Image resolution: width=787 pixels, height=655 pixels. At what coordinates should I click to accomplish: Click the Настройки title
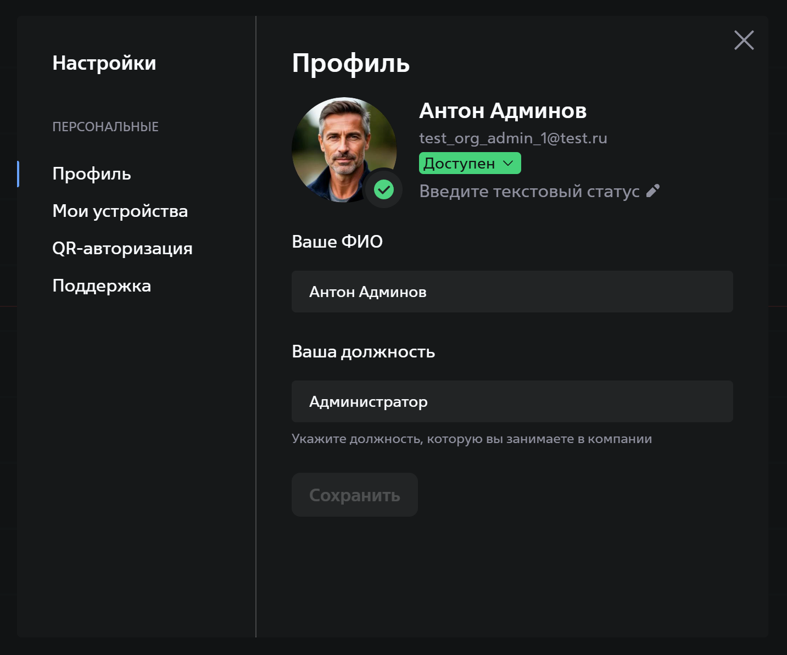coord(104,63)
